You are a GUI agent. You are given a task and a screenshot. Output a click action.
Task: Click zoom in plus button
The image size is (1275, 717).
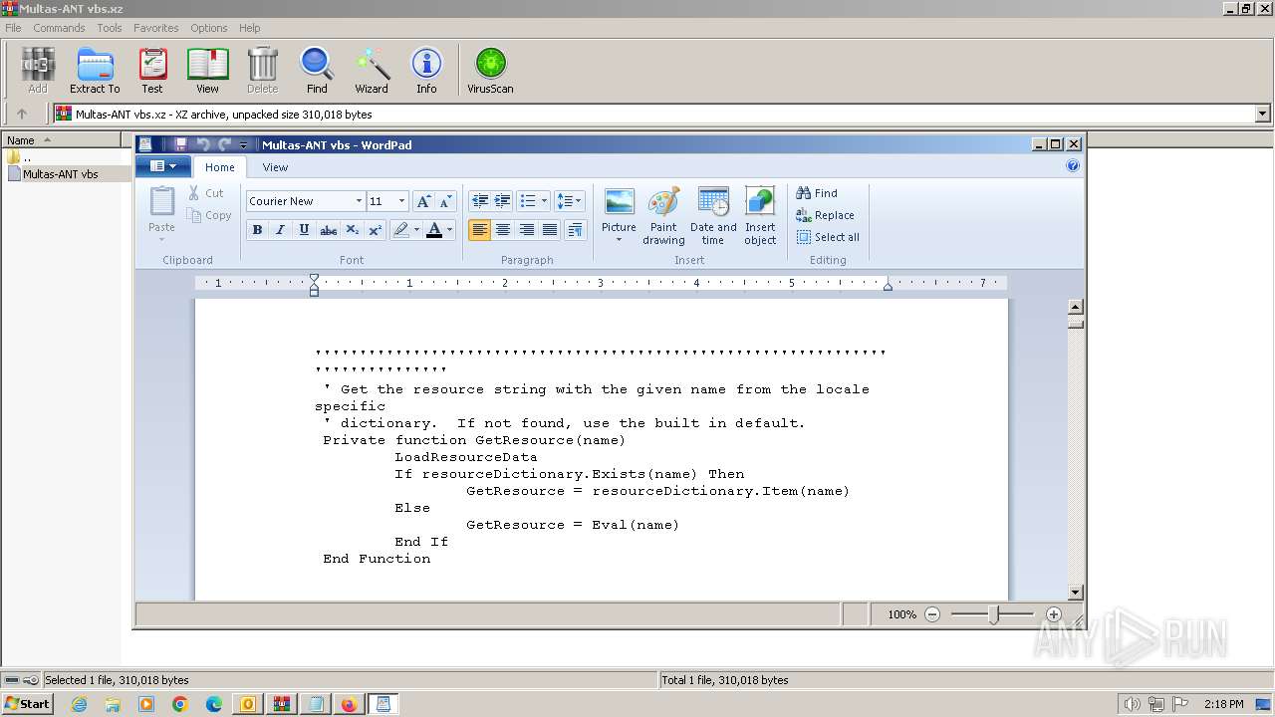coord(1054,614)
